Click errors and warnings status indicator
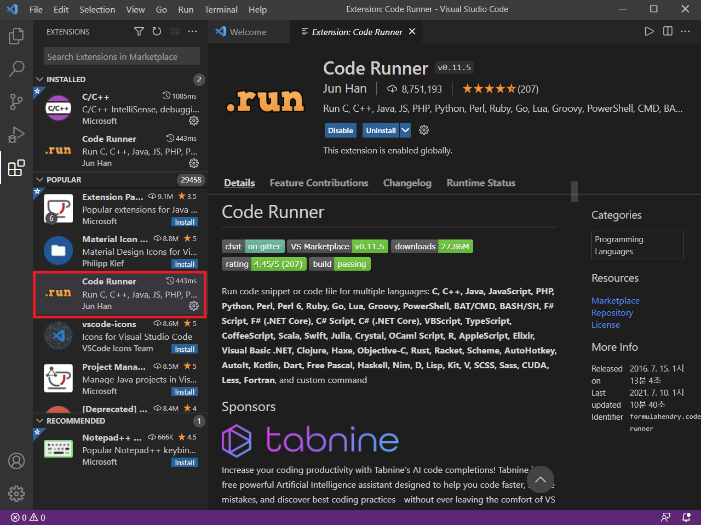Screen dimensions: 701x525 (28, 517)
